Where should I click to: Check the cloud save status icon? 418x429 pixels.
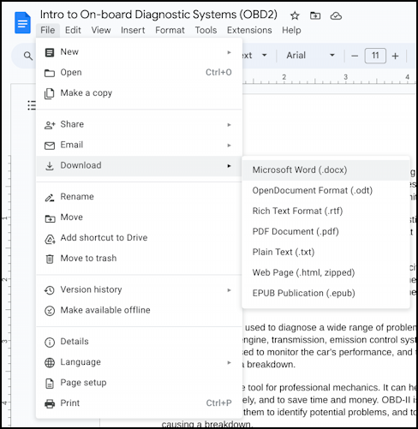tap(336, 16)
